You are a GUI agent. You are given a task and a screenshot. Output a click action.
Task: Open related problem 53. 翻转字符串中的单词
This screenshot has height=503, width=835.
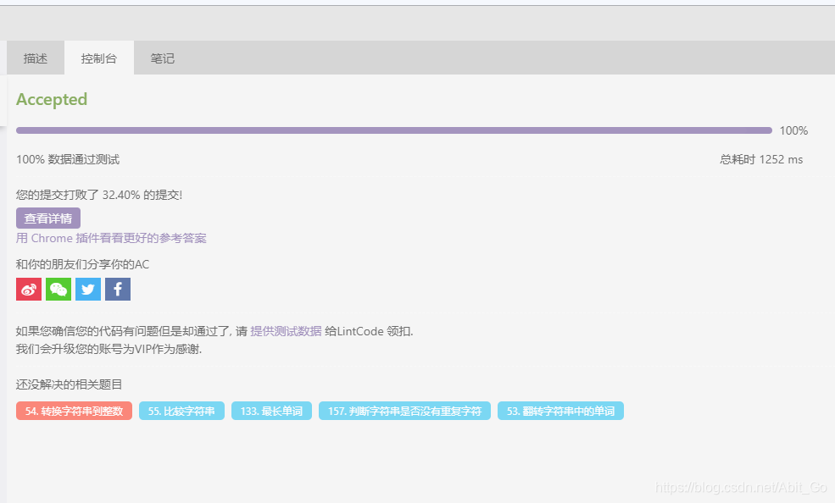[560, 411]
